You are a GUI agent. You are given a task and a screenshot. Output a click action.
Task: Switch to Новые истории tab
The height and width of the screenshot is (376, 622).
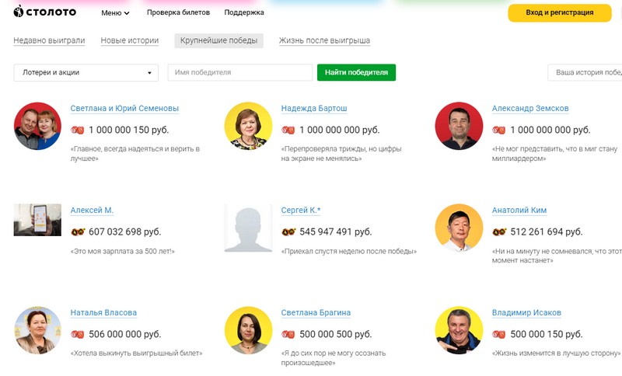129,40
